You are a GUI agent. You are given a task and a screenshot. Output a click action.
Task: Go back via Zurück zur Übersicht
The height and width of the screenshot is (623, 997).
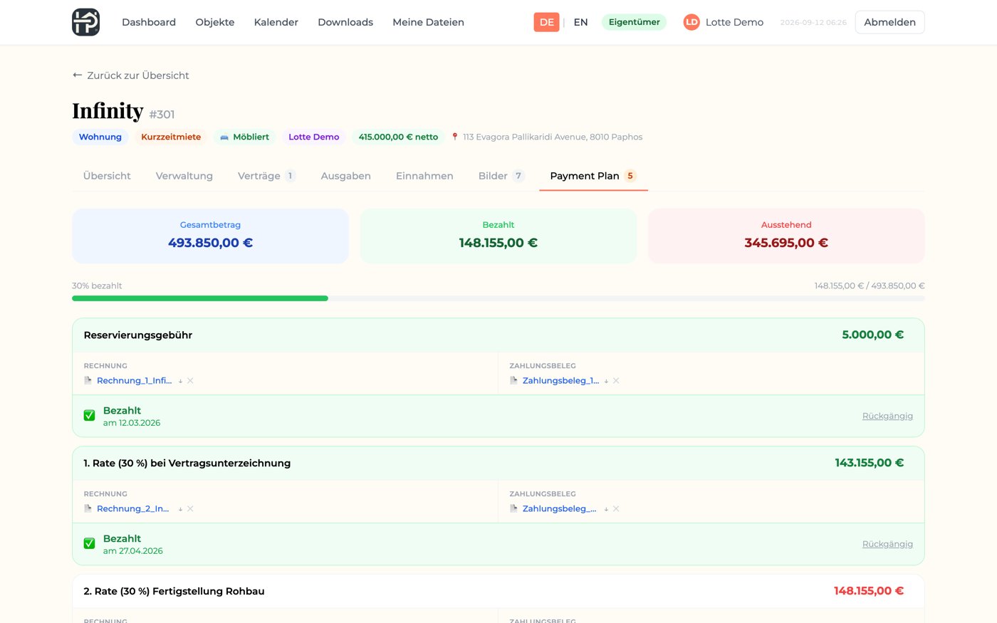click(x=130, y=75)
